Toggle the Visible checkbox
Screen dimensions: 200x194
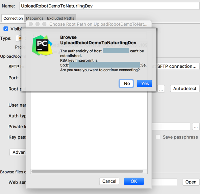(x=6, y=29)
